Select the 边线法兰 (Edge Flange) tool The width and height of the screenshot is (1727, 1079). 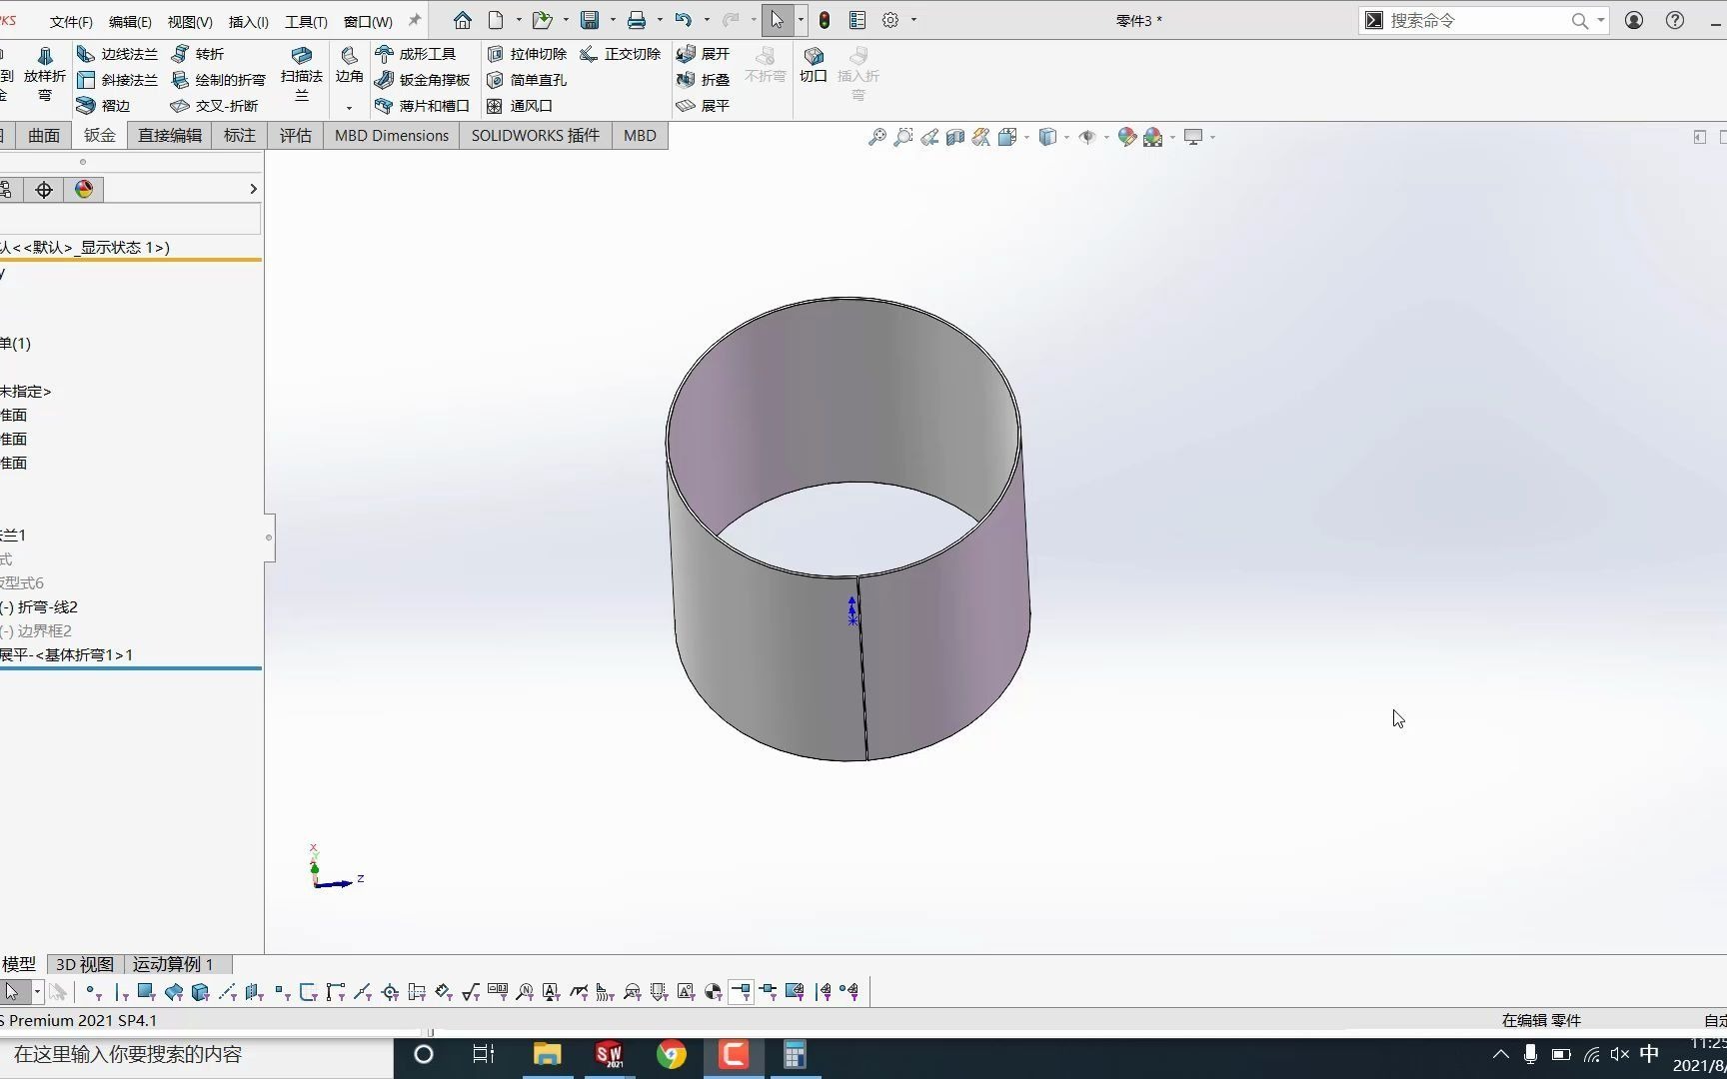click(116, 54)
